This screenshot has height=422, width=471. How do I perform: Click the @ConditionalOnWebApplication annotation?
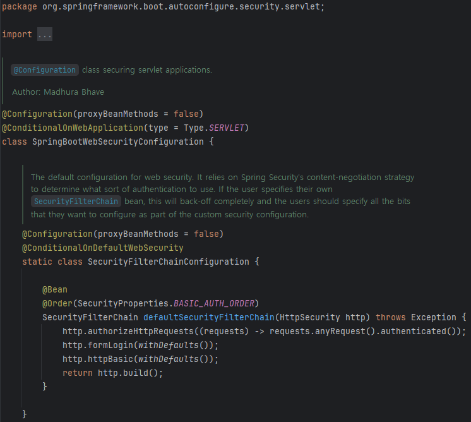pyautogui.click(x=73, y=128)
